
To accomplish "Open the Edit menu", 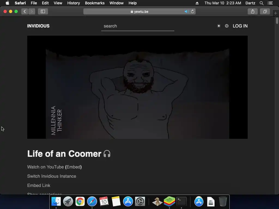I will click(x=45, y=3).
